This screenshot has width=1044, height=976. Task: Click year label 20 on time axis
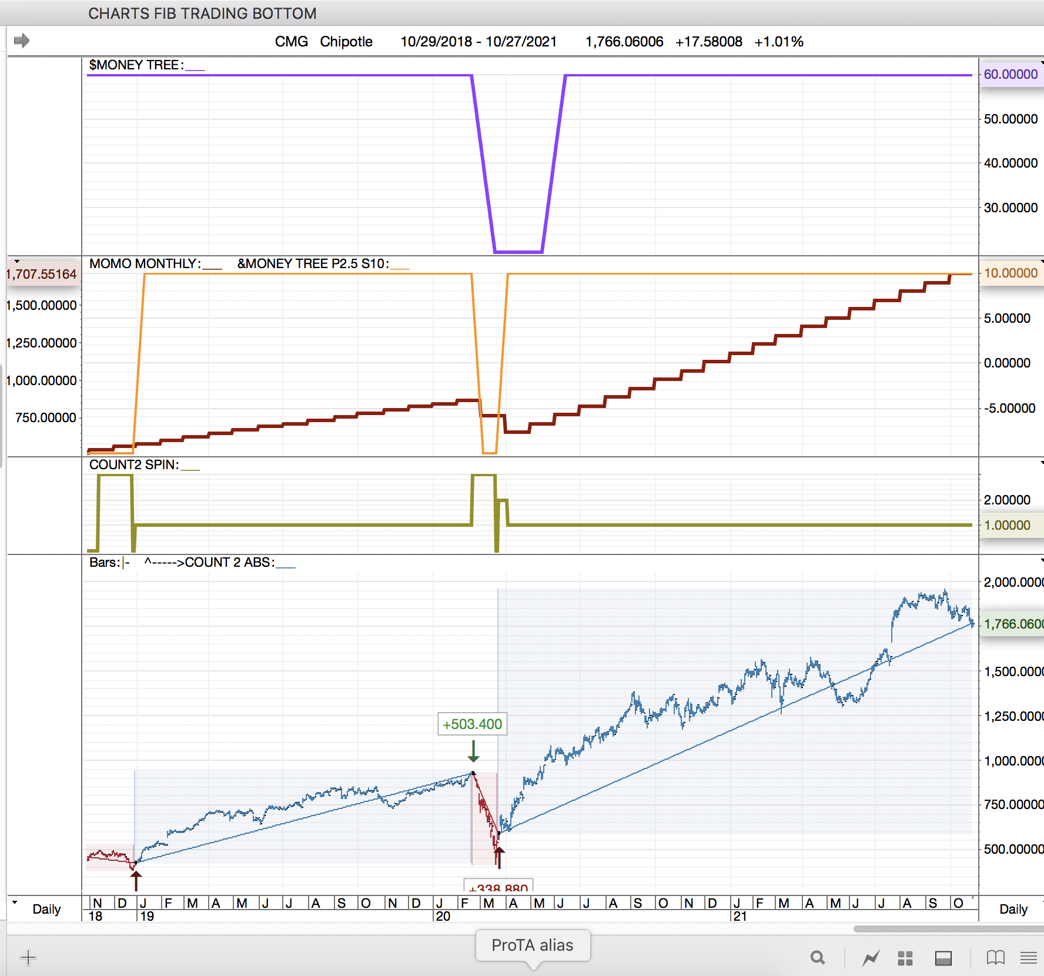443,916
